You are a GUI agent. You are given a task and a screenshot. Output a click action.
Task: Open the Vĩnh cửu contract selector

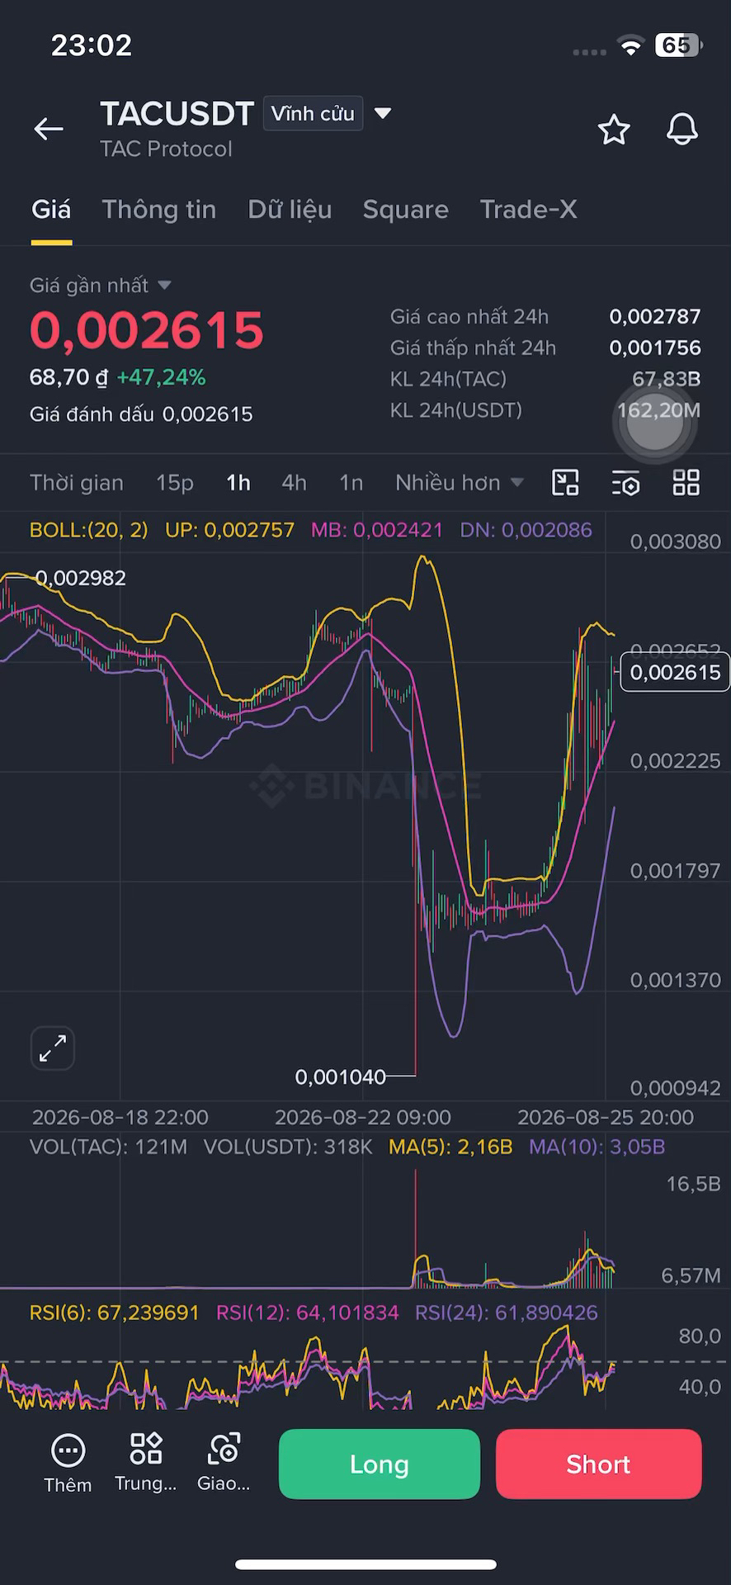314,114
